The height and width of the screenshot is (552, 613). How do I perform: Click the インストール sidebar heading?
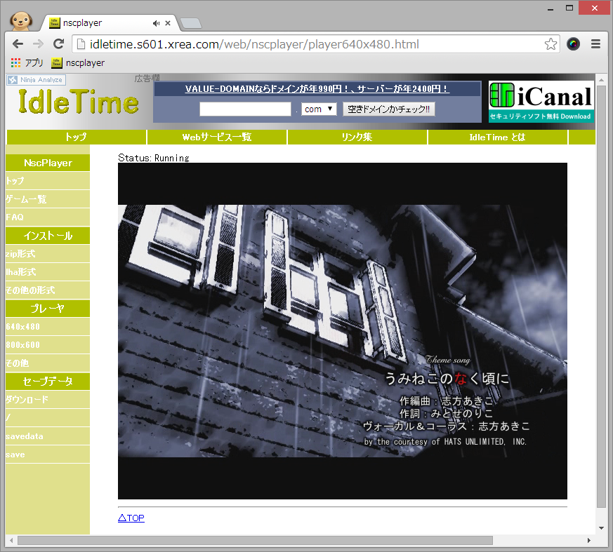[48, 236]
